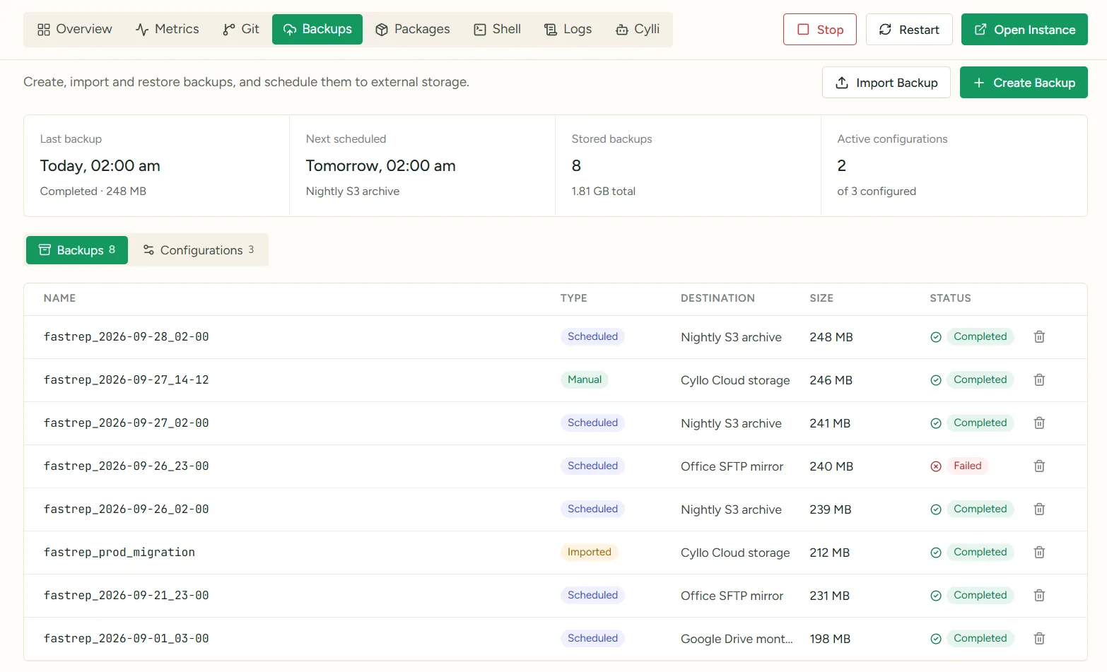Viewport: 1107px width, 672px height.
Task: Select the Backups 8 sub-tab
Action: (x=77, y=250)
